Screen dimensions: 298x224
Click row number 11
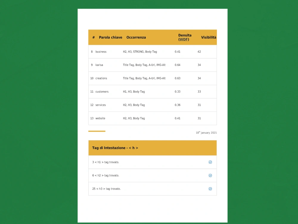[x=92, y=92]
